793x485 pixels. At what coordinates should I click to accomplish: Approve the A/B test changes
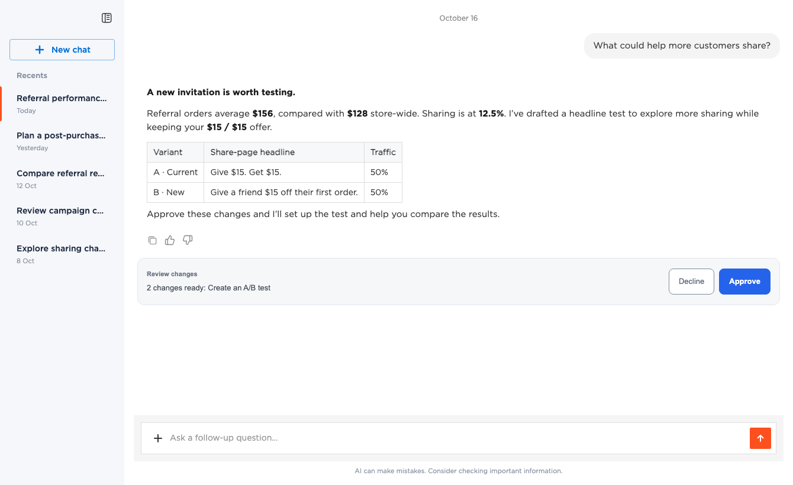(x=744, y=282)
